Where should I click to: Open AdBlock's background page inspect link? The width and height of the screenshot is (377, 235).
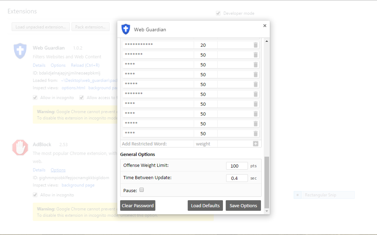click(78, 185)
